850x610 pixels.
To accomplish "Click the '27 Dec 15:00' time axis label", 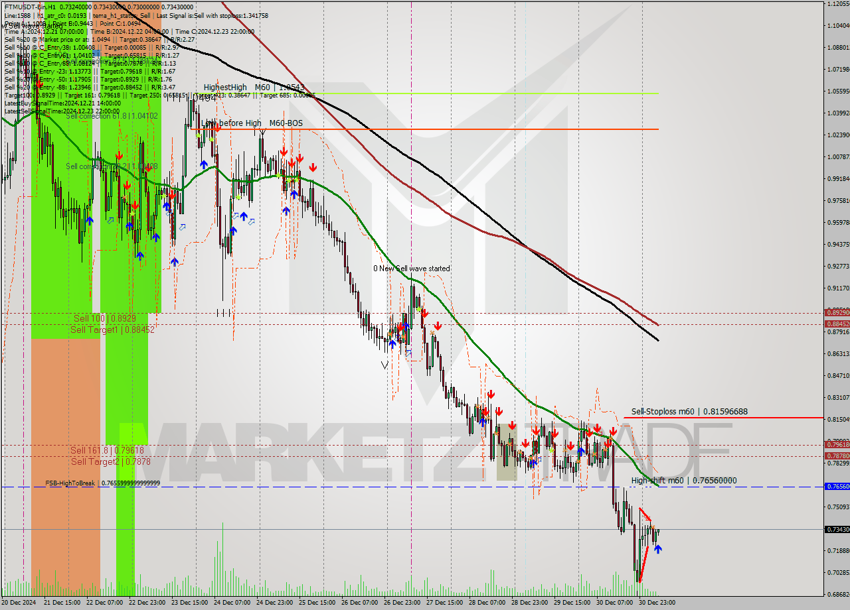I will tap(445, 603).
